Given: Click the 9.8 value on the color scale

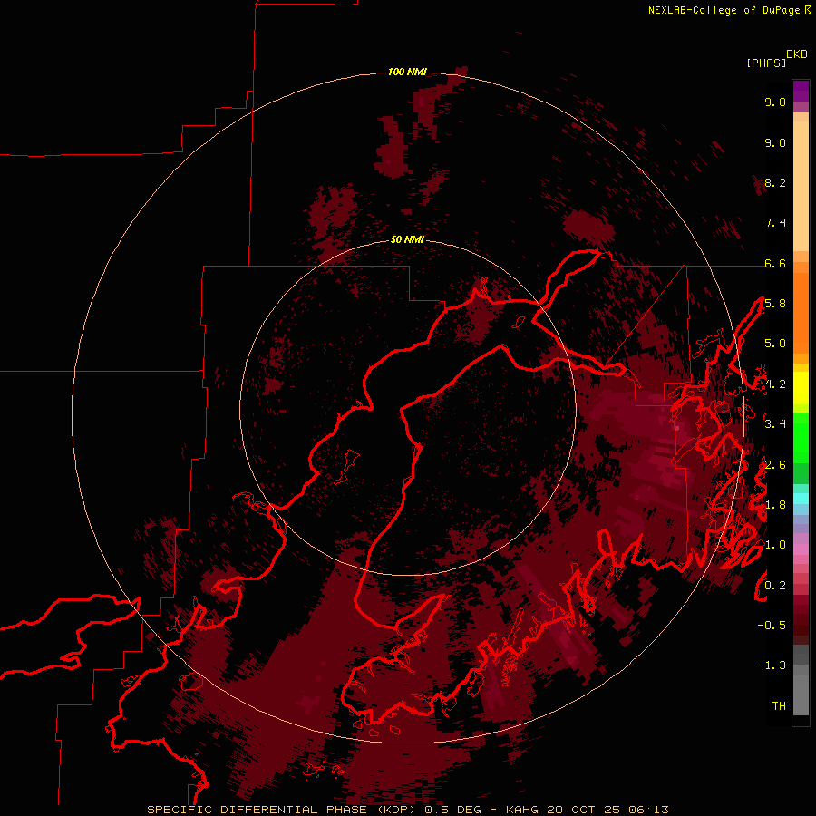Looking at the screenshot, I should click(x=775, y=102).
